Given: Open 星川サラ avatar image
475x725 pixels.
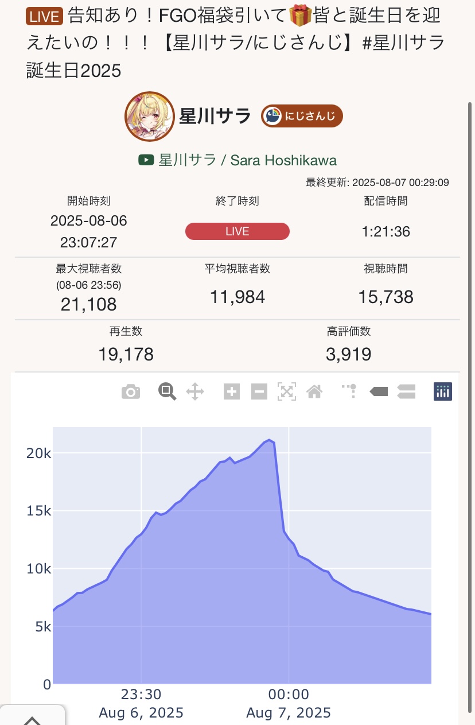Looking at the screenshot, I should 150,116.
